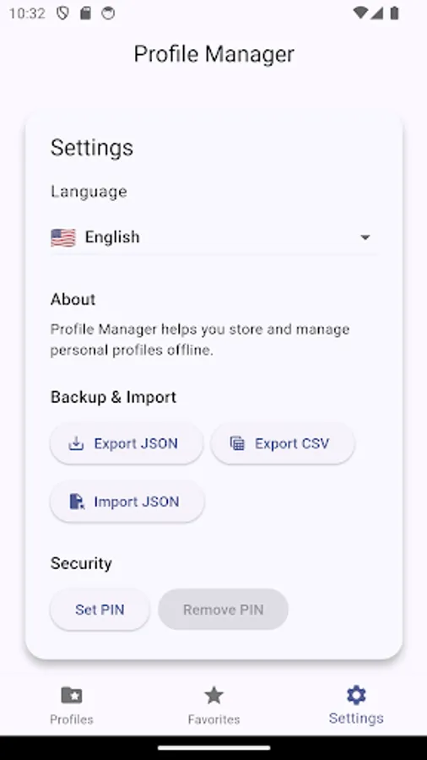Image resolution: width=427 pixels, height=760 pixels.
Task: Click the About heading
Action: pos(73,299)
